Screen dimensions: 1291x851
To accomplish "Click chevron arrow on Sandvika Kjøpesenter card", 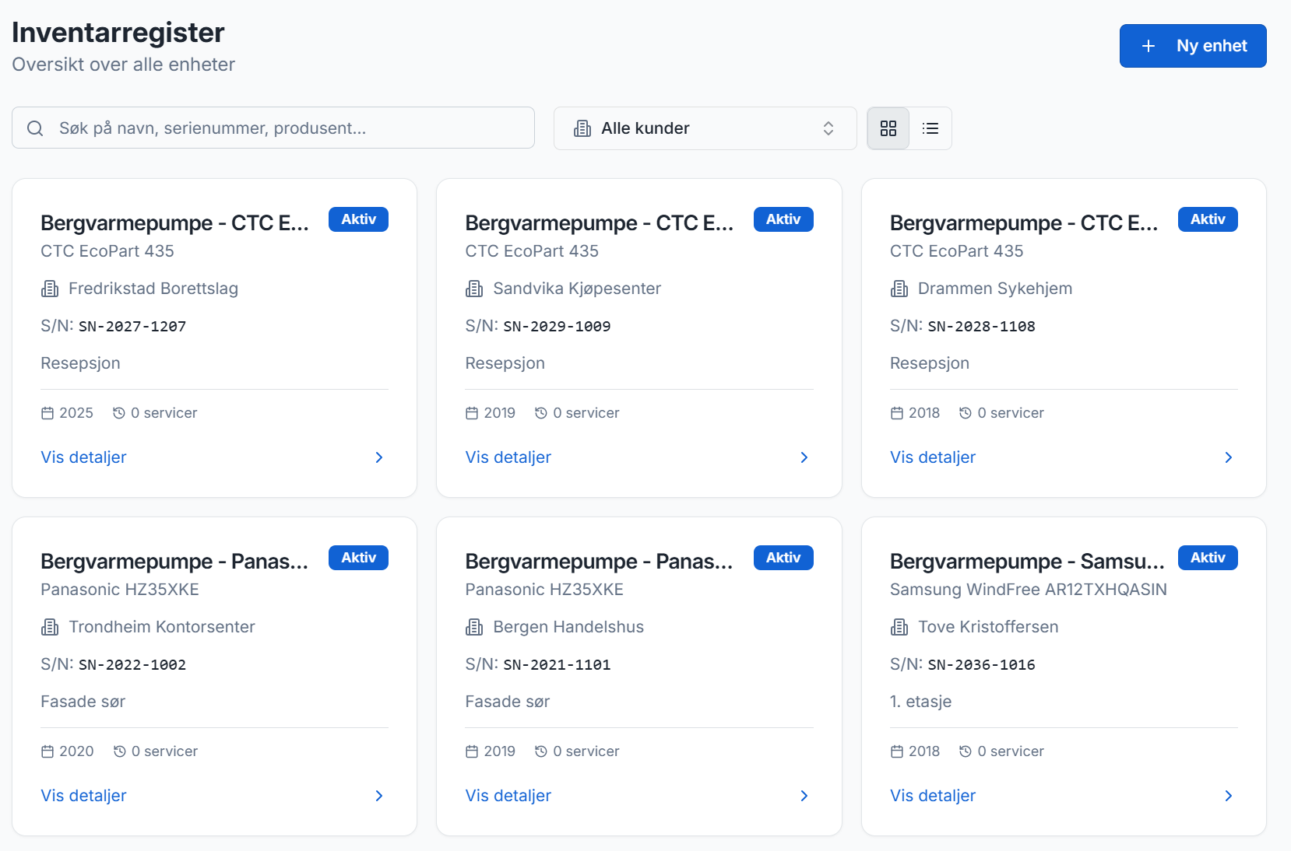I will (804, 457).
